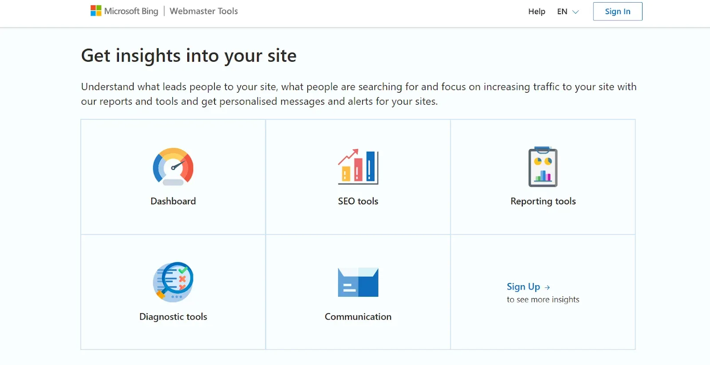Open the Diagnostic tools magnifier icon

173,282
